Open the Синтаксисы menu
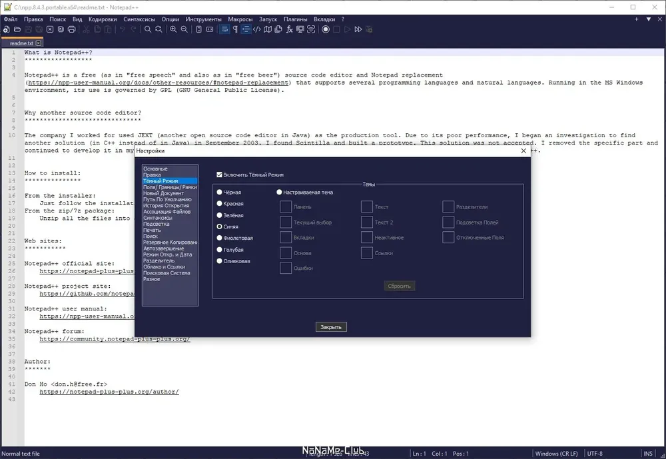Image resolution: width=666 pixels, height=459 pixels. click(139, 19)
